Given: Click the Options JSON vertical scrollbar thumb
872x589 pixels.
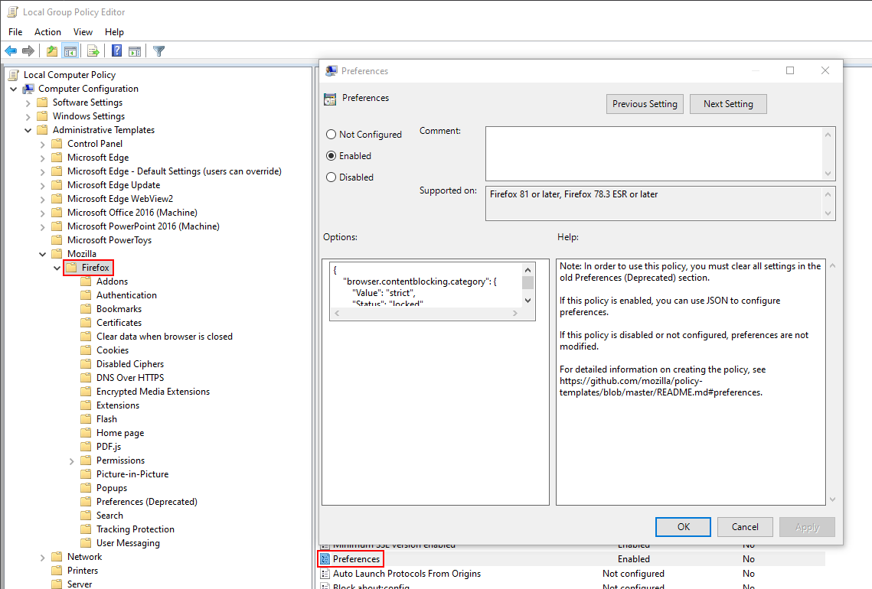Looking at the screenshot, I should pyautogui.click(x=527, y=282).
